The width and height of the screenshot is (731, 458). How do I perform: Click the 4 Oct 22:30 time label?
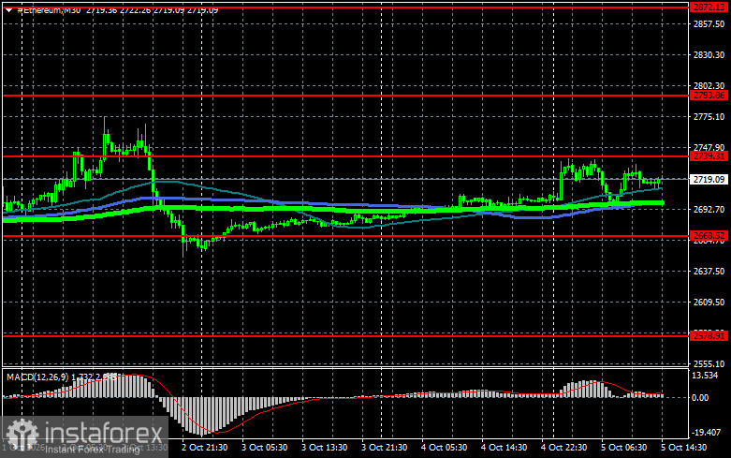point(563,448)
